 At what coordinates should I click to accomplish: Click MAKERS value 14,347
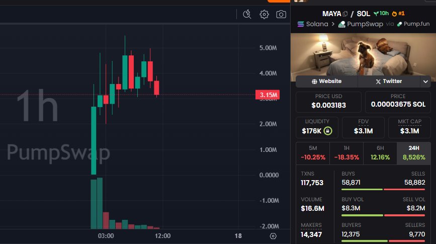coord(311,234)
